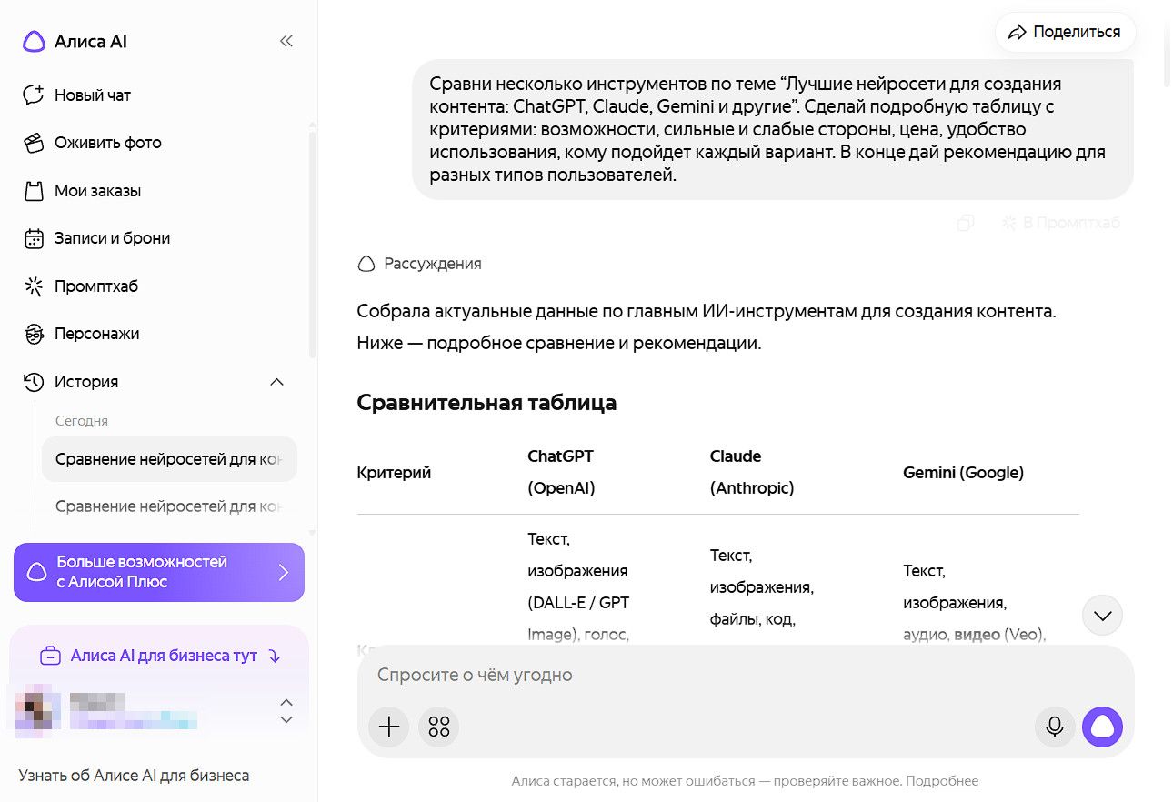Copy the user message with copy icon
Image resolution: width=1173 pixels, height=802 pixels.
[x=966, y=222]
